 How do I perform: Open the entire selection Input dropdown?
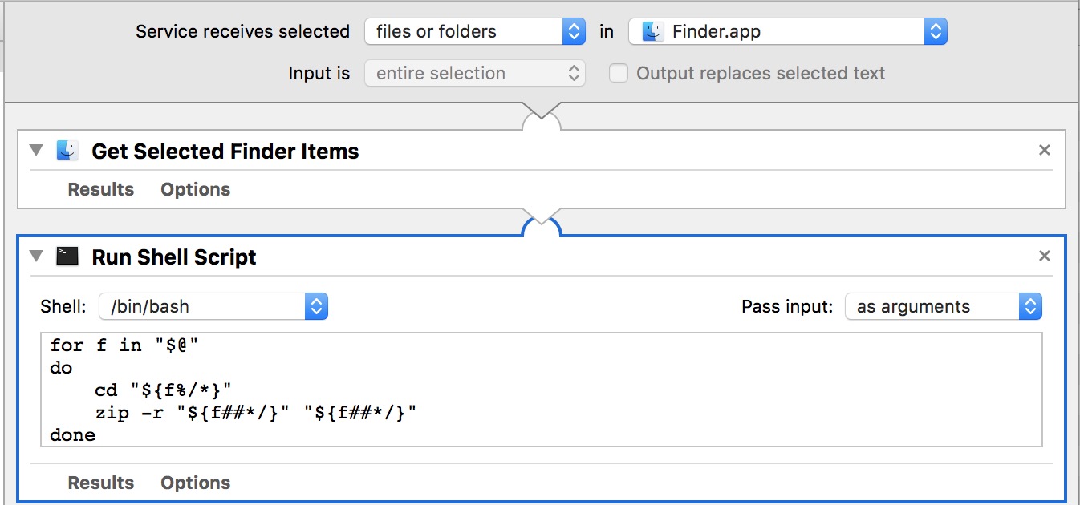(x=475, y=74)
